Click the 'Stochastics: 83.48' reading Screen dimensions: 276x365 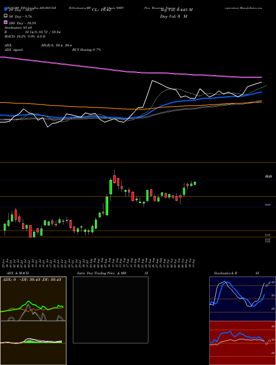(x=18, y=28)
